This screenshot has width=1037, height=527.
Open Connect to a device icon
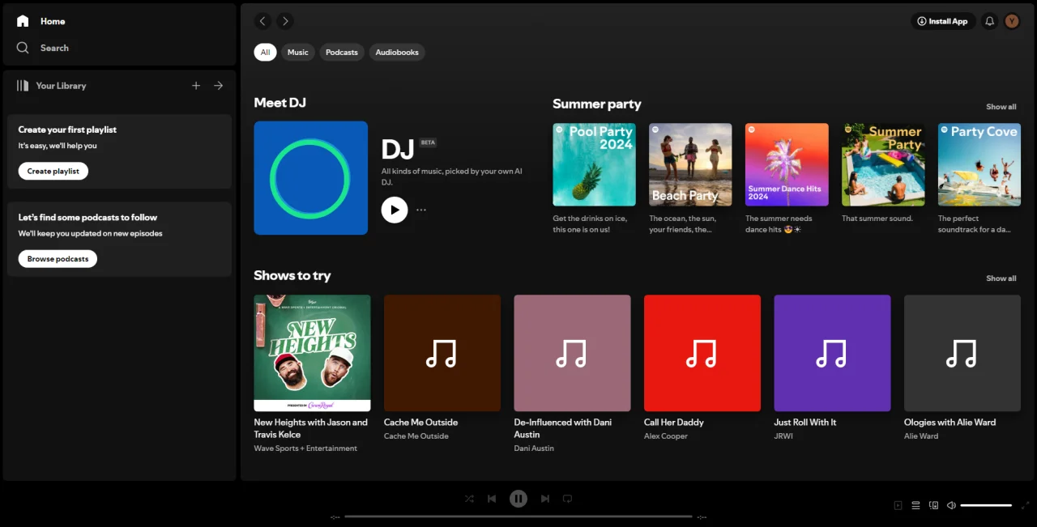pos(933,505)
